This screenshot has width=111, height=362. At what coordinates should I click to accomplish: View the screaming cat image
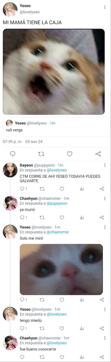(54, 72)
